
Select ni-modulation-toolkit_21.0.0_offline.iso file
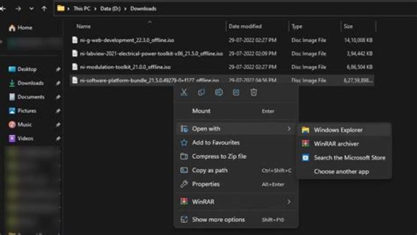222,67
